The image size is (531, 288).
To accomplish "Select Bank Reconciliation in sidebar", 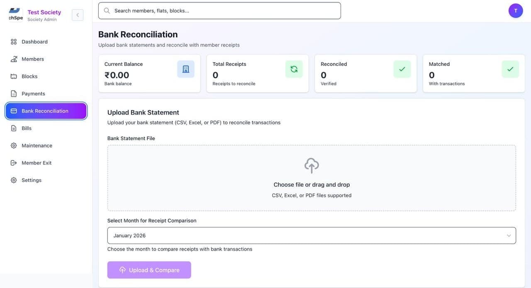I will click(46, 111).
